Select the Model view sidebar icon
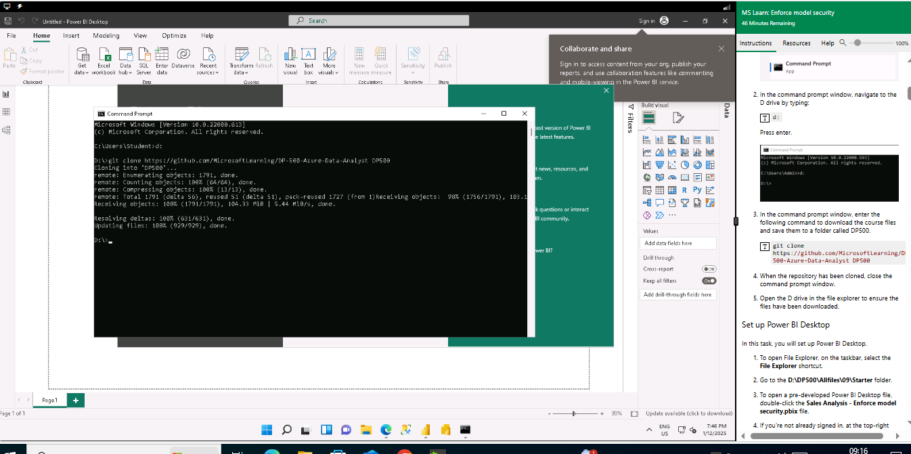The height and width of the screenshot is (454, 911). tap(6, 130)
